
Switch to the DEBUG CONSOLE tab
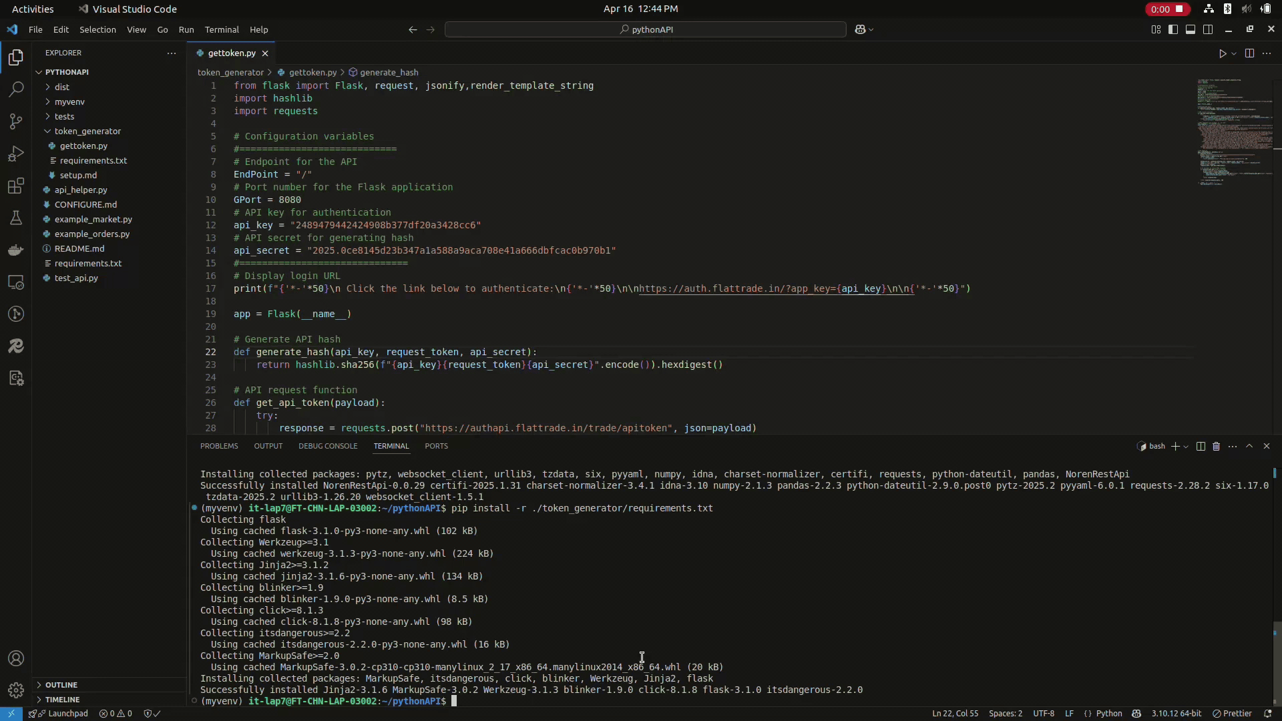pos(328,446)
